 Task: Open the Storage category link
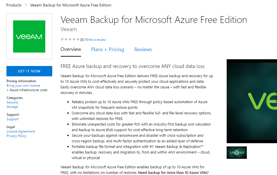12,107
